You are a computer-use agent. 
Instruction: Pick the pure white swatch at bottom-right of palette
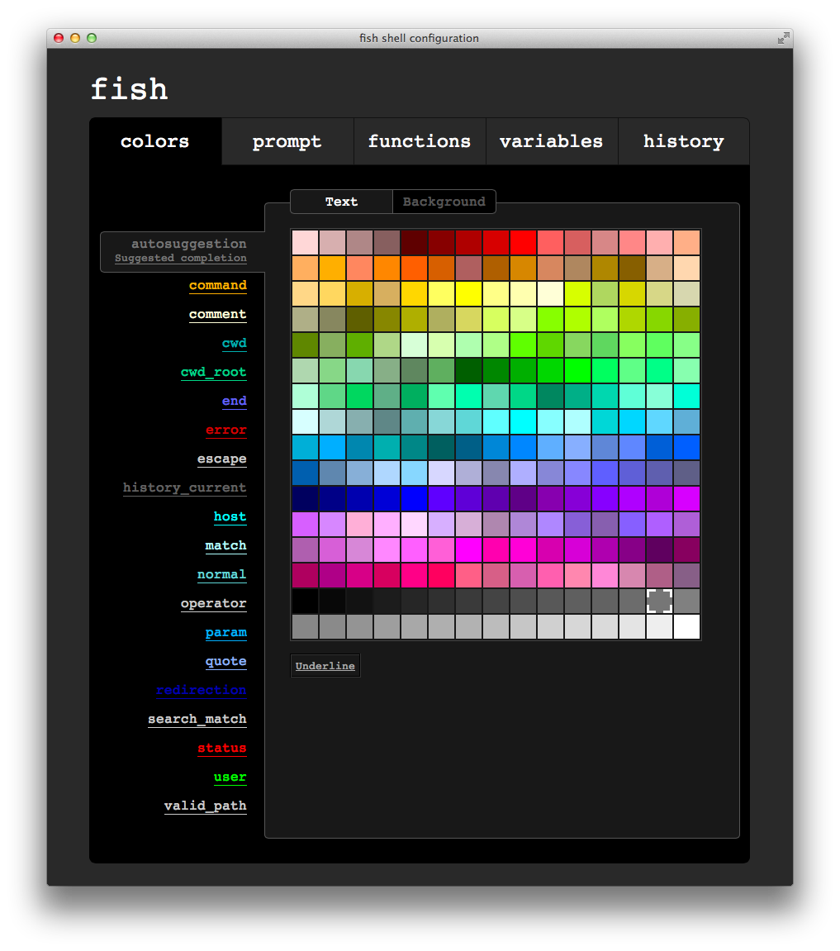[686, 626]
